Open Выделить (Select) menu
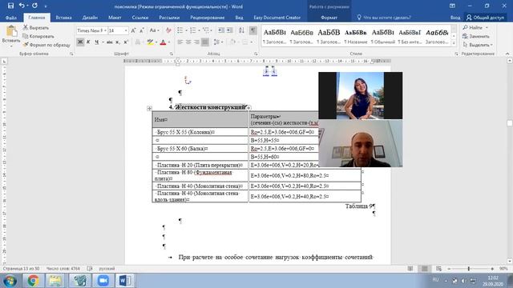 [478, 45]
